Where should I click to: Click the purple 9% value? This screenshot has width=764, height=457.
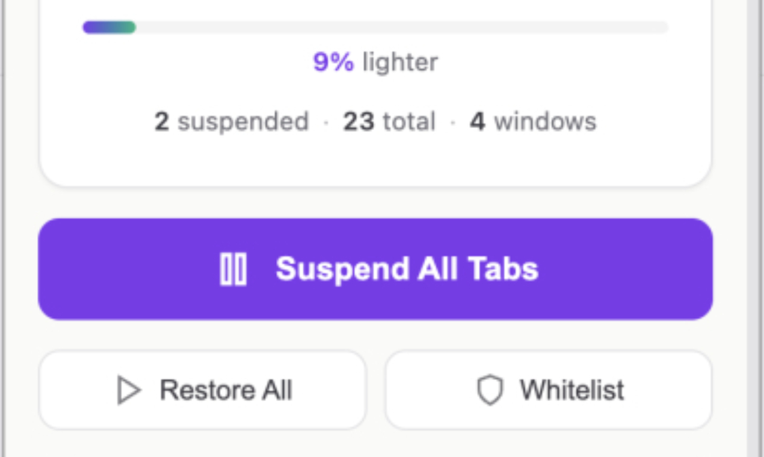[x=334, y=62]
